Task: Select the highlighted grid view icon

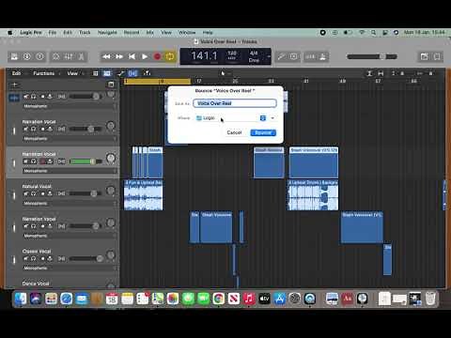Action: tap(107, 73)
